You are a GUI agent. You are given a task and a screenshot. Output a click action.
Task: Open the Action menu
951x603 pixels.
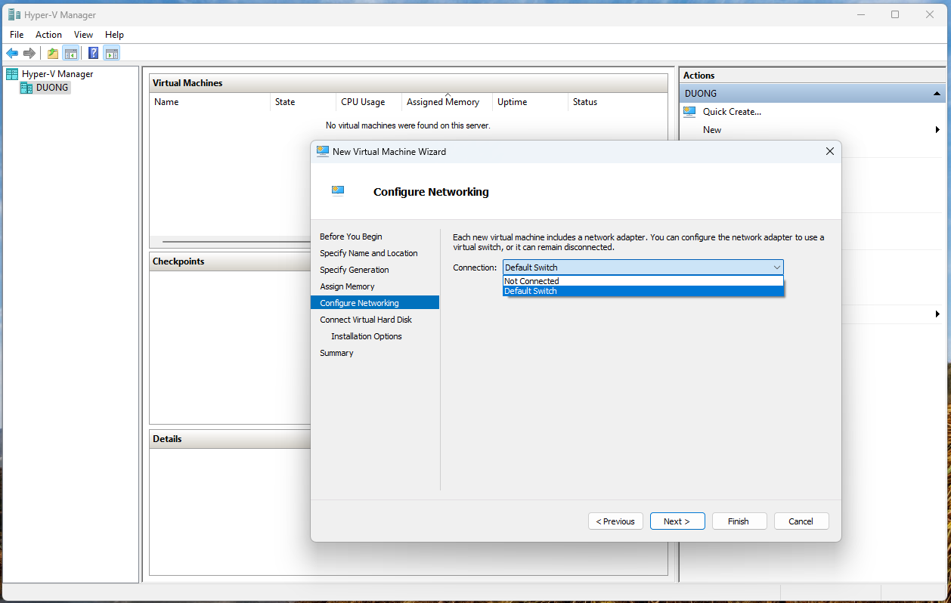click(48, 35)
